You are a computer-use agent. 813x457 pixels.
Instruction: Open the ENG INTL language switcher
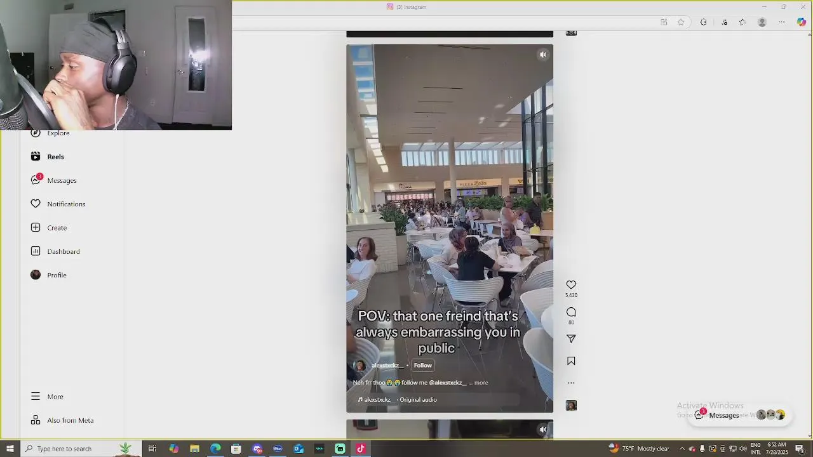755,449
